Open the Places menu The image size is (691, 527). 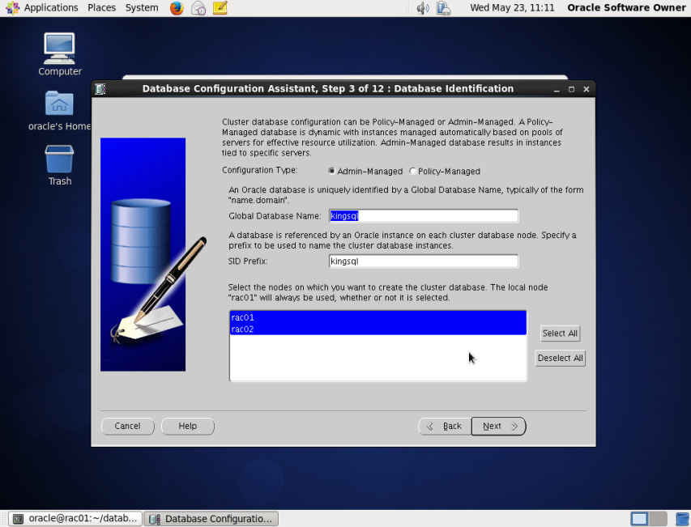(100, 8)
